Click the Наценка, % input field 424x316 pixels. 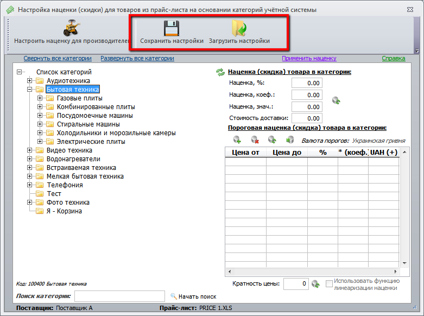(x=307, y=83)
